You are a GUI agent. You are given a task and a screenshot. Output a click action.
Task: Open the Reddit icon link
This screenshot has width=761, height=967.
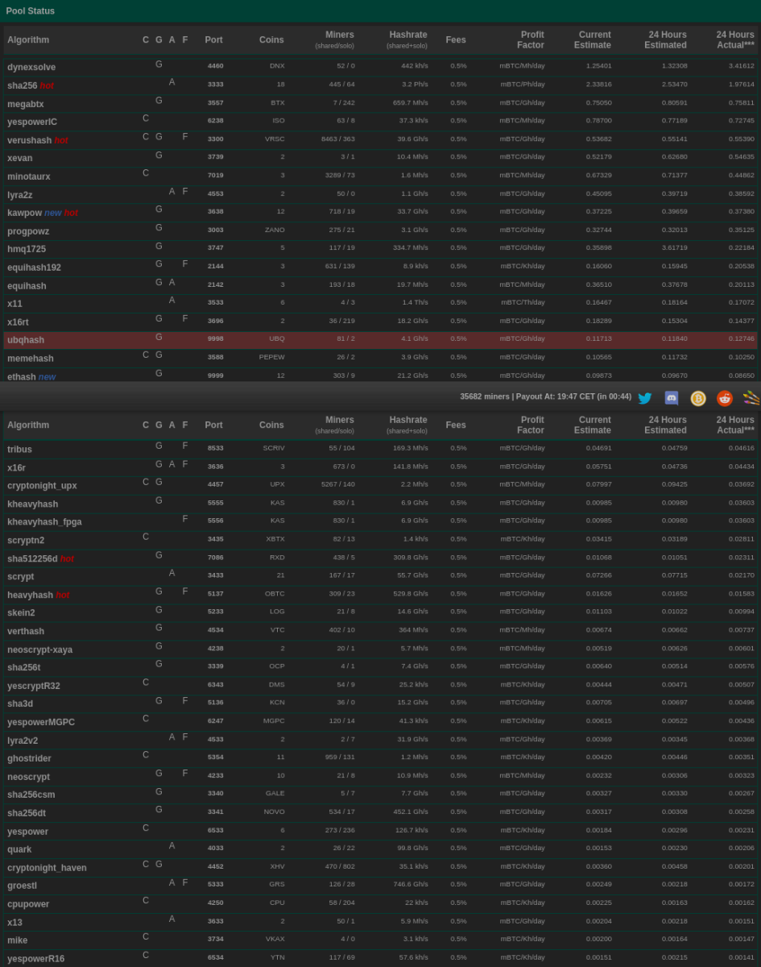click(725, 398)
